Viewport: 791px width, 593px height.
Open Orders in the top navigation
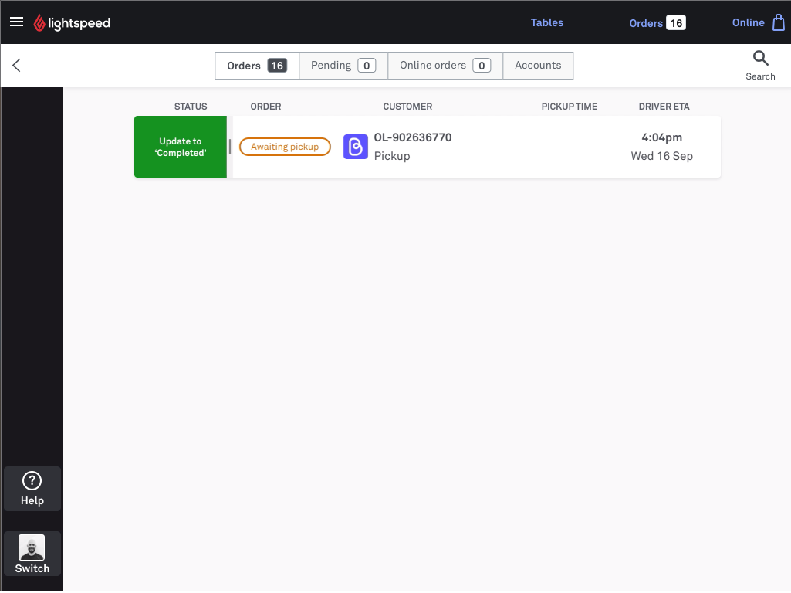point(646,23)
